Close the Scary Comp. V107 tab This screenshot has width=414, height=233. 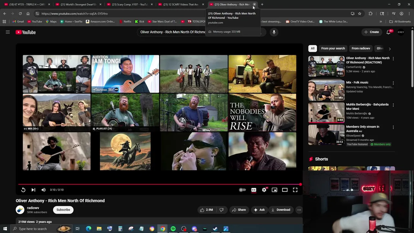point(152,5)
